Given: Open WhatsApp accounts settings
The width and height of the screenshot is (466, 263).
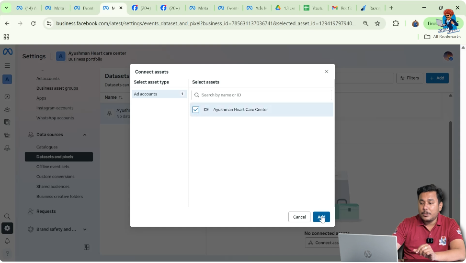Looking at the screenshot, I should tap(55, 118).
